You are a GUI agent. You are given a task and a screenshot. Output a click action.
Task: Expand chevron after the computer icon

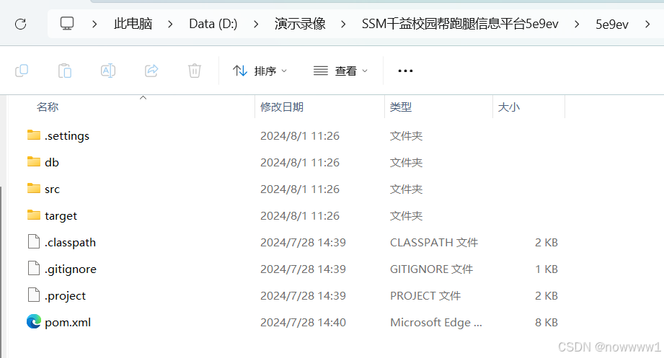pyautogui.click(x=94, y=24)
